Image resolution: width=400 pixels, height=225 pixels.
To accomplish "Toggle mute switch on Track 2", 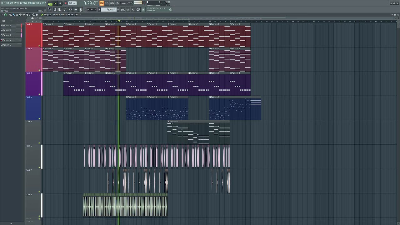I will pyautogui.click(x=39, y=70).
